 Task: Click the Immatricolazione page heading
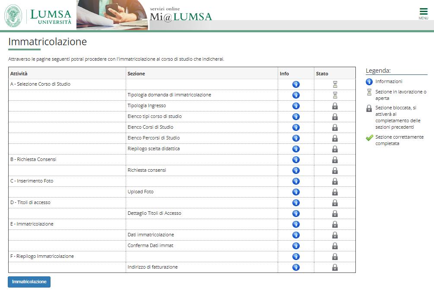[48, 42]
